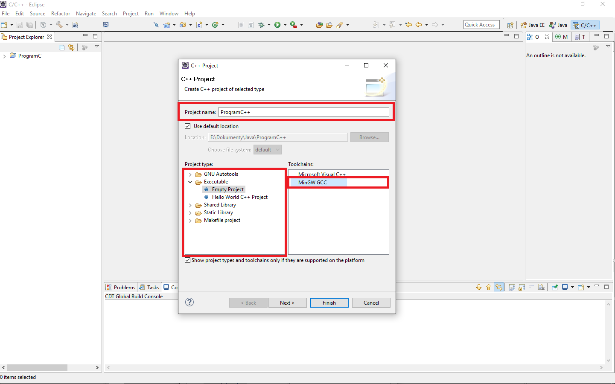The width and height of the screenshot is (615, 384).
Task: Open the Window menu
Action: pos(169,14)
